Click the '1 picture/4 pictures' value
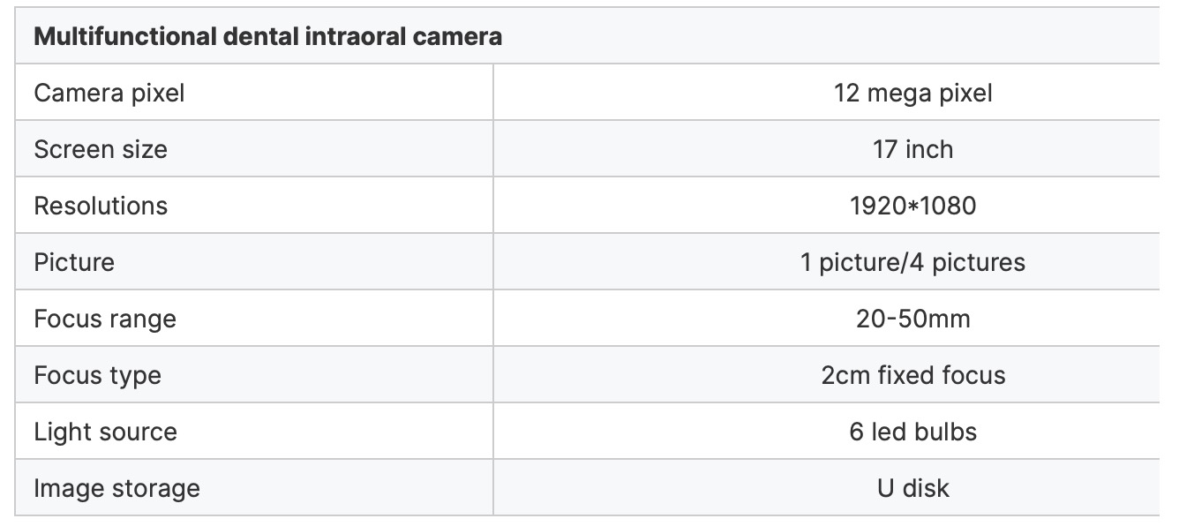Viewport: 1179px width, 526px height. tap(912, 262)
